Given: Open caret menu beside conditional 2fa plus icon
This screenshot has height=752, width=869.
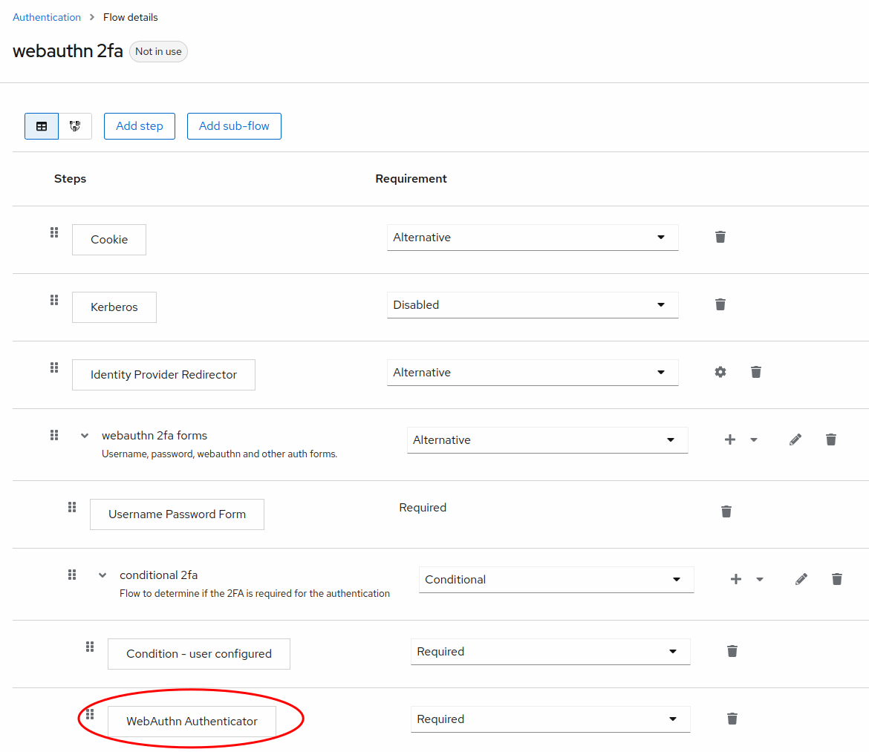Looking at the screenshot, I should click(759, 579).
